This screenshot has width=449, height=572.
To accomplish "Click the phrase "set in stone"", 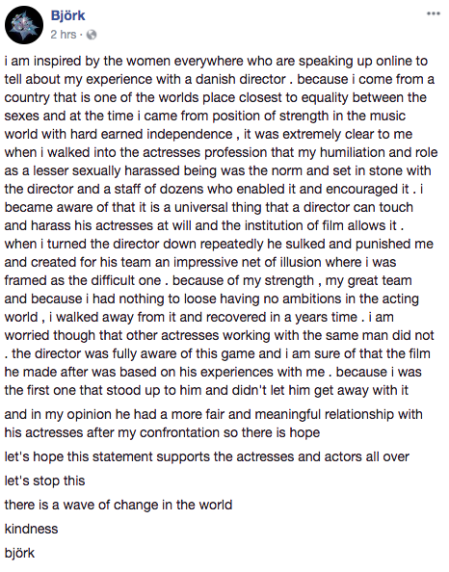I will [357, 170].
